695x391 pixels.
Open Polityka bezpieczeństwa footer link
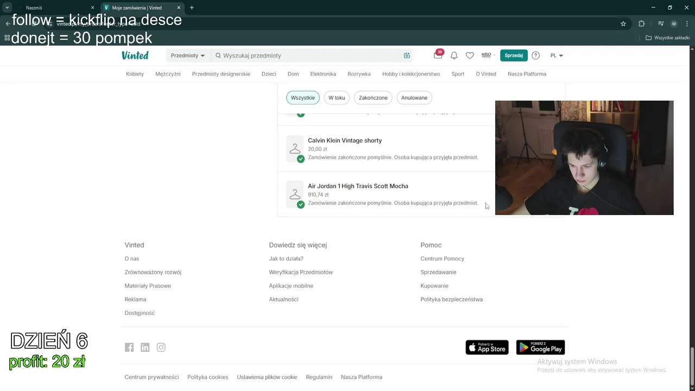click(452, 299)
